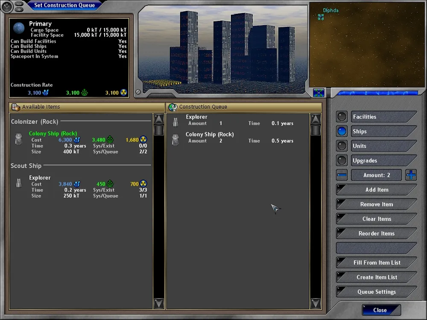
Task: Click Fill From Item List
Action: click(376, 263)
